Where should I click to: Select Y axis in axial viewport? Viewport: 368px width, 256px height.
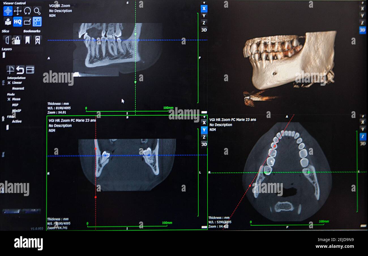click(363, 129)
